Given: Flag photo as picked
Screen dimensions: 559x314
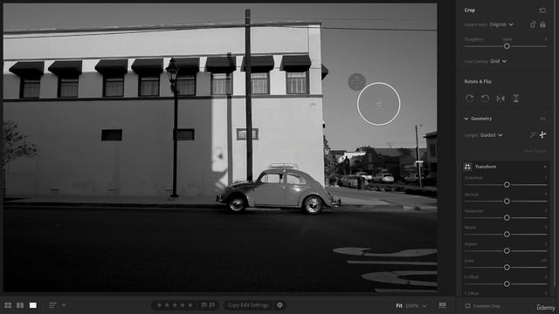Looking at the screenshot, I should [x=204, y=305].
